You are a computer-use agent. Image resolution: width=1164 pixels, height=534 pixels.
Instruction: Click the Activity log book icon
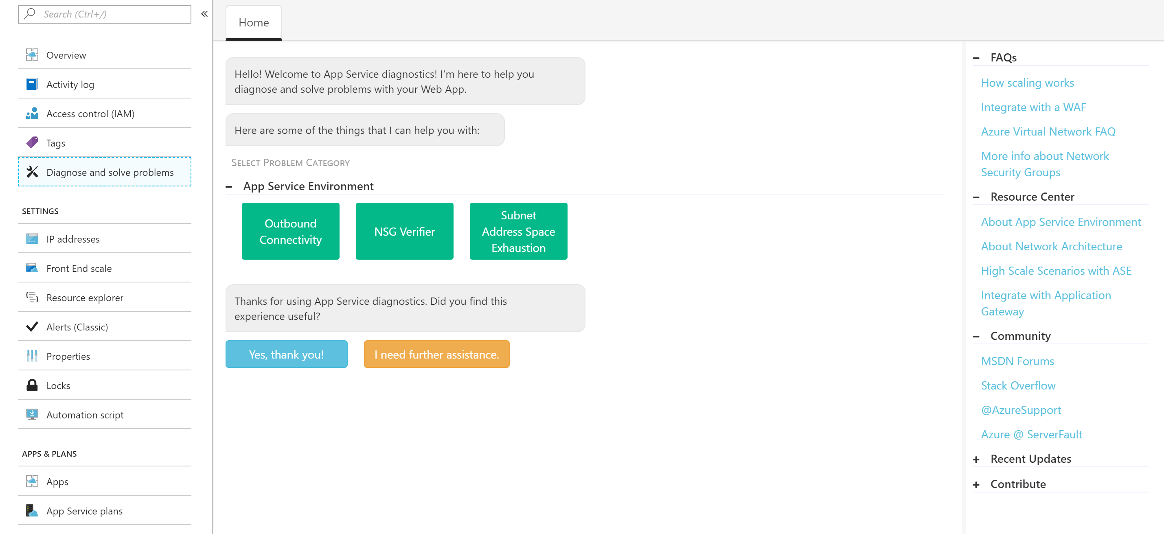(32, 84)
